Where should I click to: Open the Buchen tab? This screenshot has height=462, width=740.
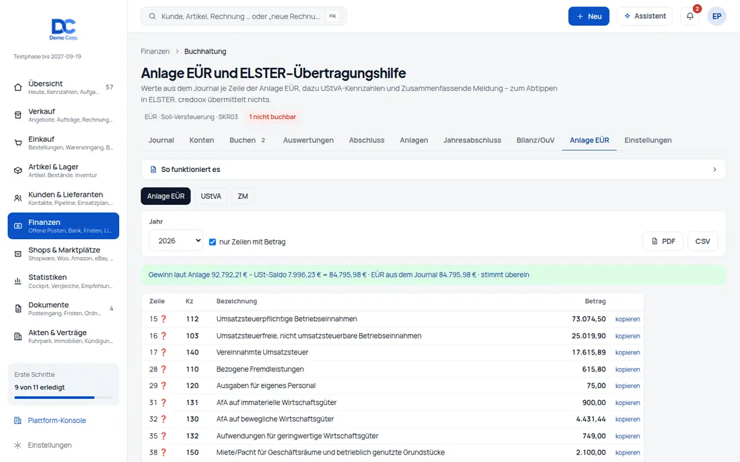(248, 140)
